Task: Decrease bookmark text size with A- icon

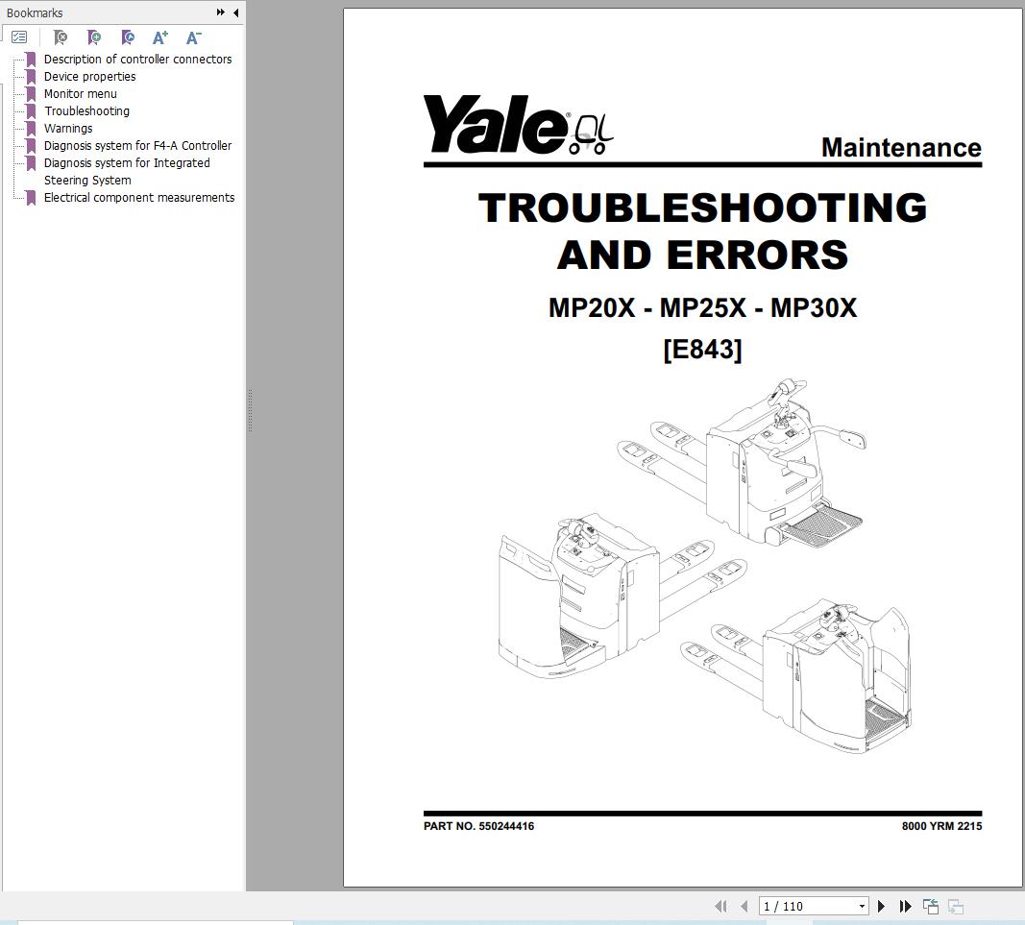Action: point(192,37)
